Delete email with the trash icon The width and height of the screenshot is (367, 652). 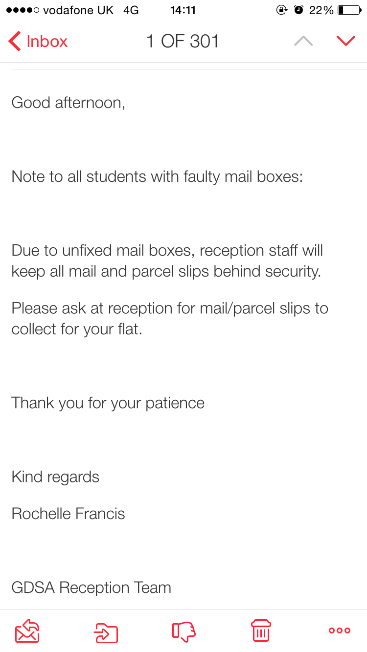261,630
